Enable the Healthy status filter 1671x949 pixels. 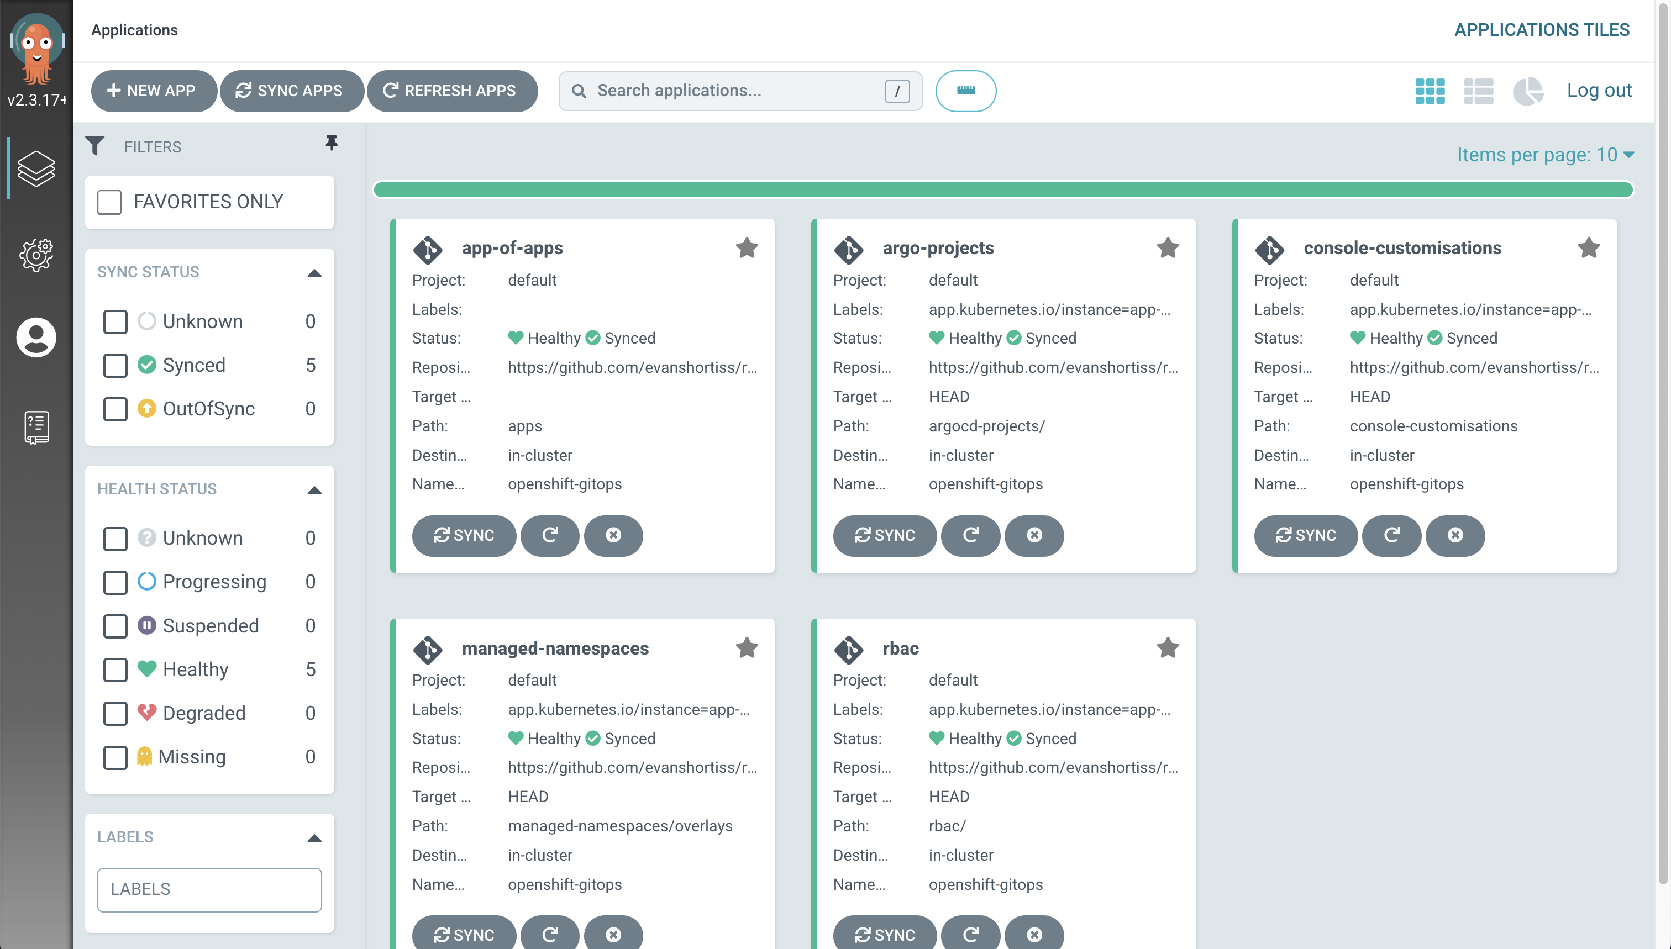(115, 668)
